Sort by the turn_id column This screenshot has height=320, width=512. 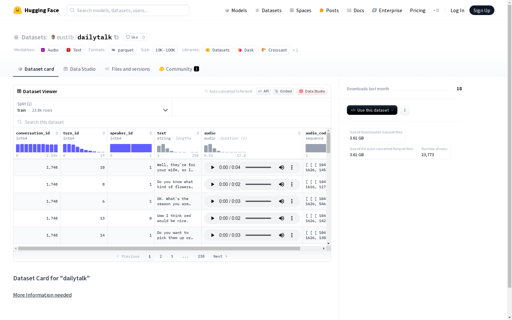pyautogui.click(x=104, y=133)
